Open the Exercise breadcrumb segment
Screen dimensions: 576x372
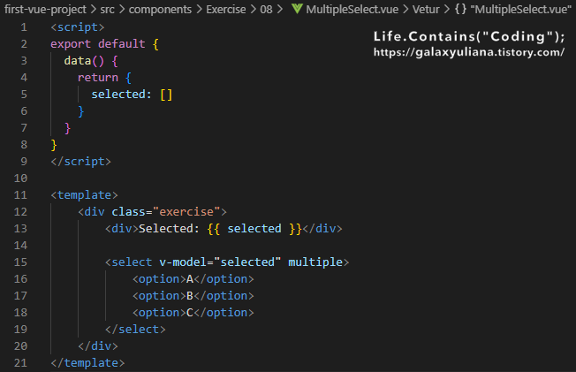tap(226, 9)
